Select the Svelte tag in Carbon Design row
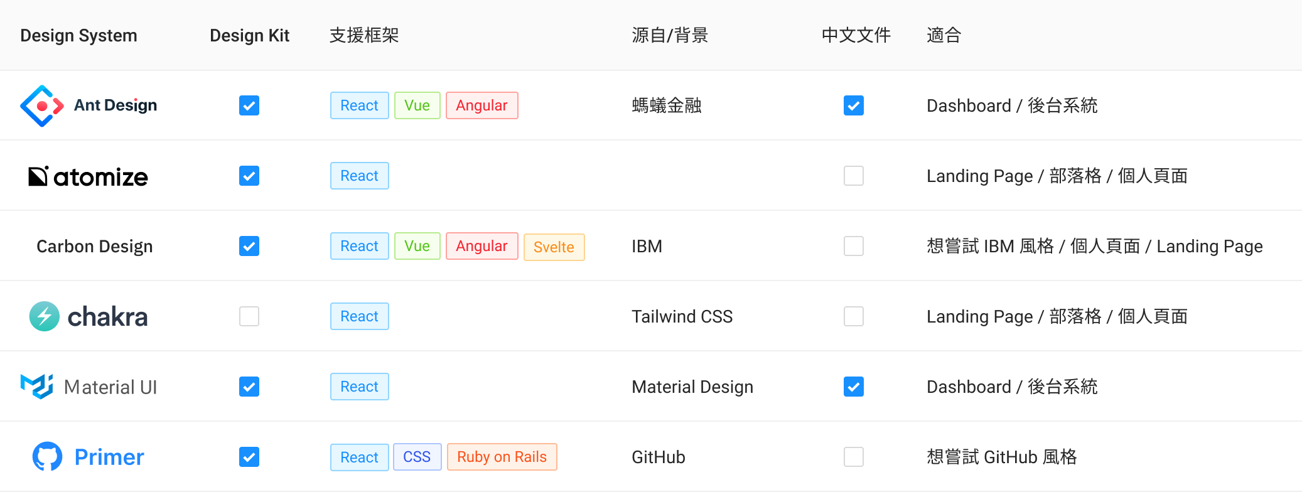This screenshot has width=1302, height=492. pos(554,247)
